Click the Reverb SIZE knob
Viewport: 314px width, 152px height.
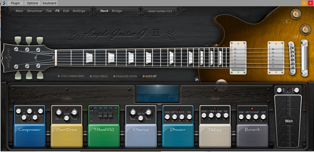tap(263, 117)
